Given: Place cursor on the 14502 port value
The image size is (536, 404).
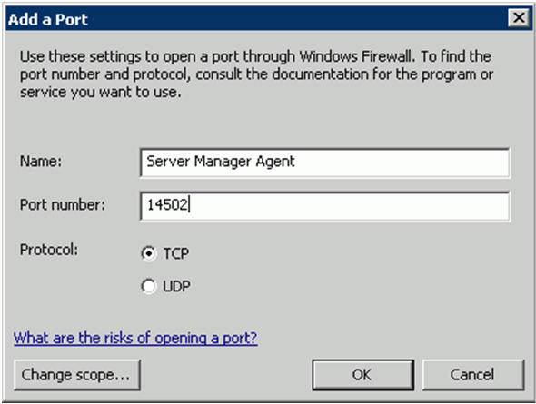Looking at the screenshot, I should (167, 205).
